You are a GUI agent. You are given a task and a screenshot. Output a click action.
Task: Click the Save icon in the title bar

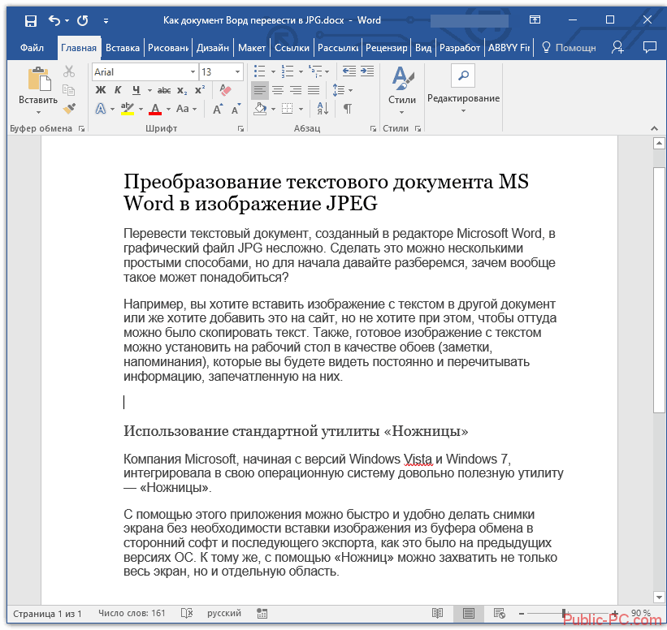[30, 20]
